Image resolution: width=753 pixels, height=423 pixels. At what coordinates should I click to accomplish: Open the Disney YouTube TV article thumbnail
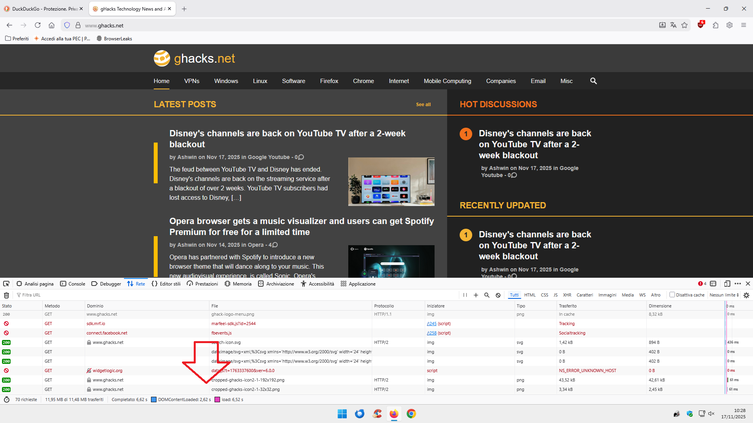(391, 181)
